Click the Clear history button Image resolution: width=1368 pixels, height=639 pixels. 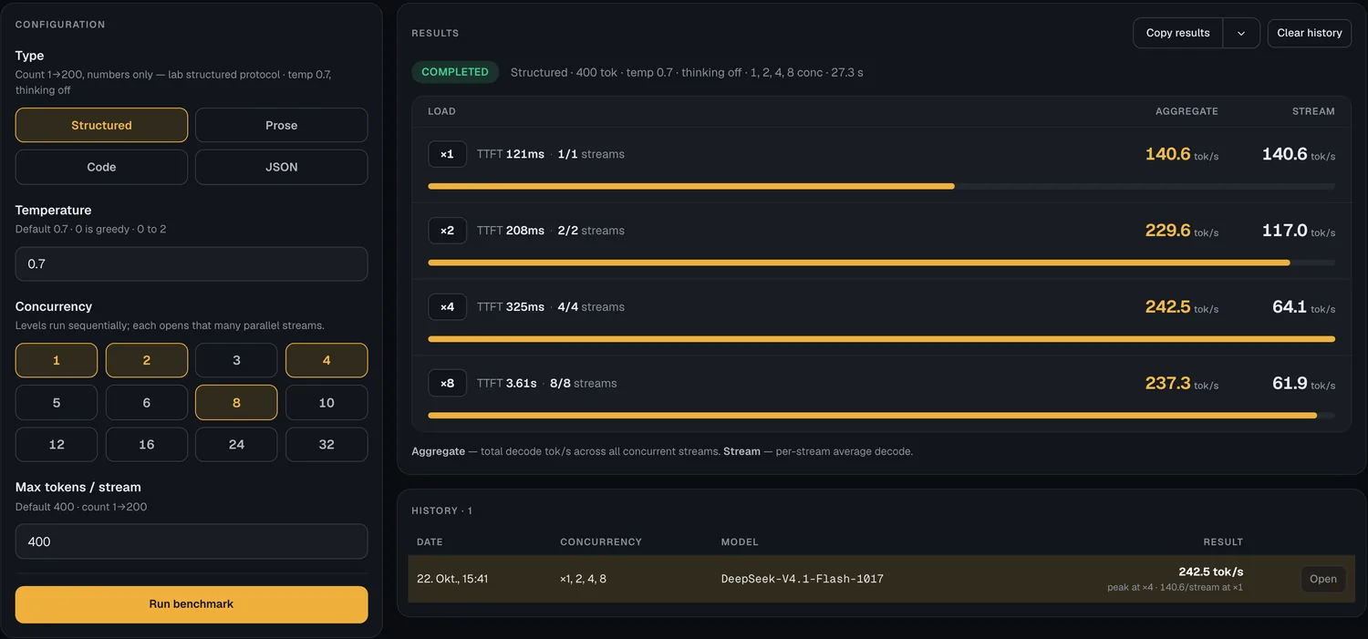coord(1310,33)
